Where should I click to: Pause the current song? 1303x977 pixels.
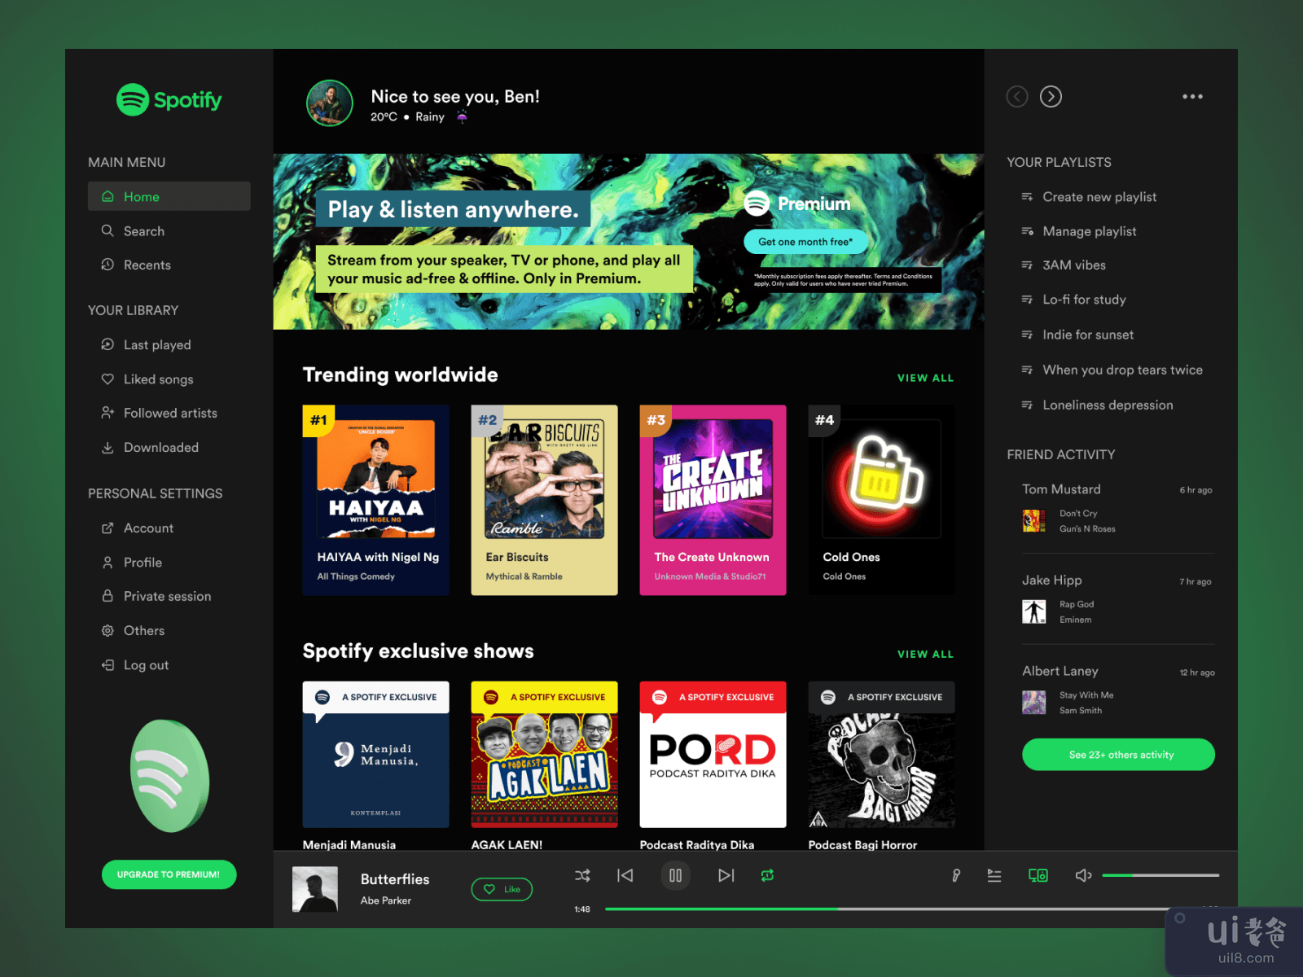coord(675,876)
